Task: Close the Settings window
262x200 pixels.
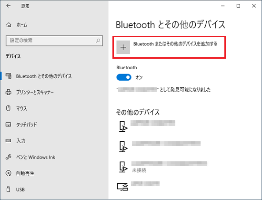Action: [x=254, y=6]
